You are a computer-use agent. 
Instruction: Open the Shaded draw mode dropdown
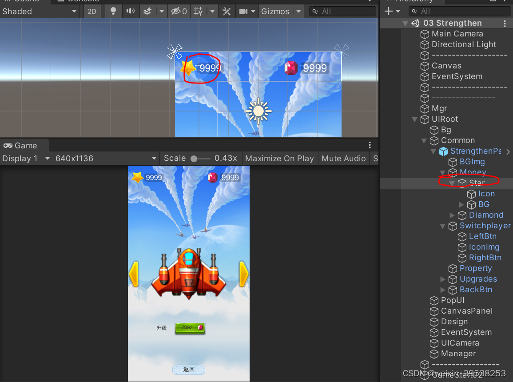[x=39, y=12]
